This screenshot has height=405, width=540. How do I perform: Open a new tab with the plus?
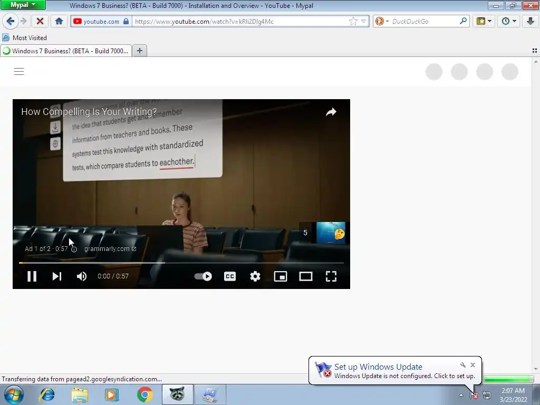[x=139, y=51]
